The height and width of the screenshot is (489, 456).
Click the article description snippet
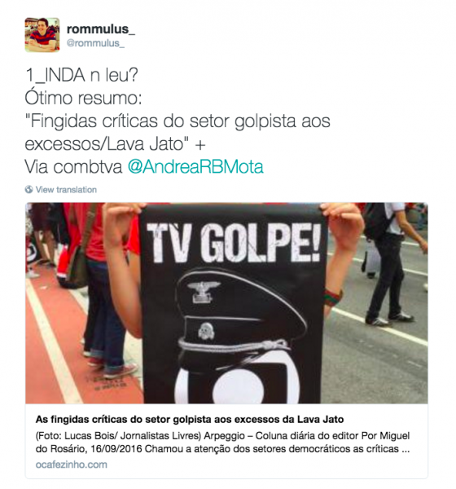(x=222, y=443)
